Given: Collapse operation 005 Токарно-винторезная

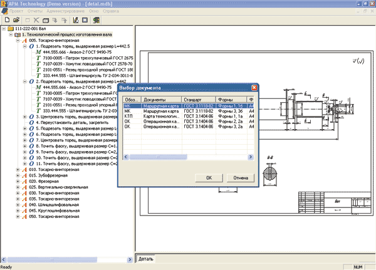Looking at the screenshot, I should coord(18,40).
